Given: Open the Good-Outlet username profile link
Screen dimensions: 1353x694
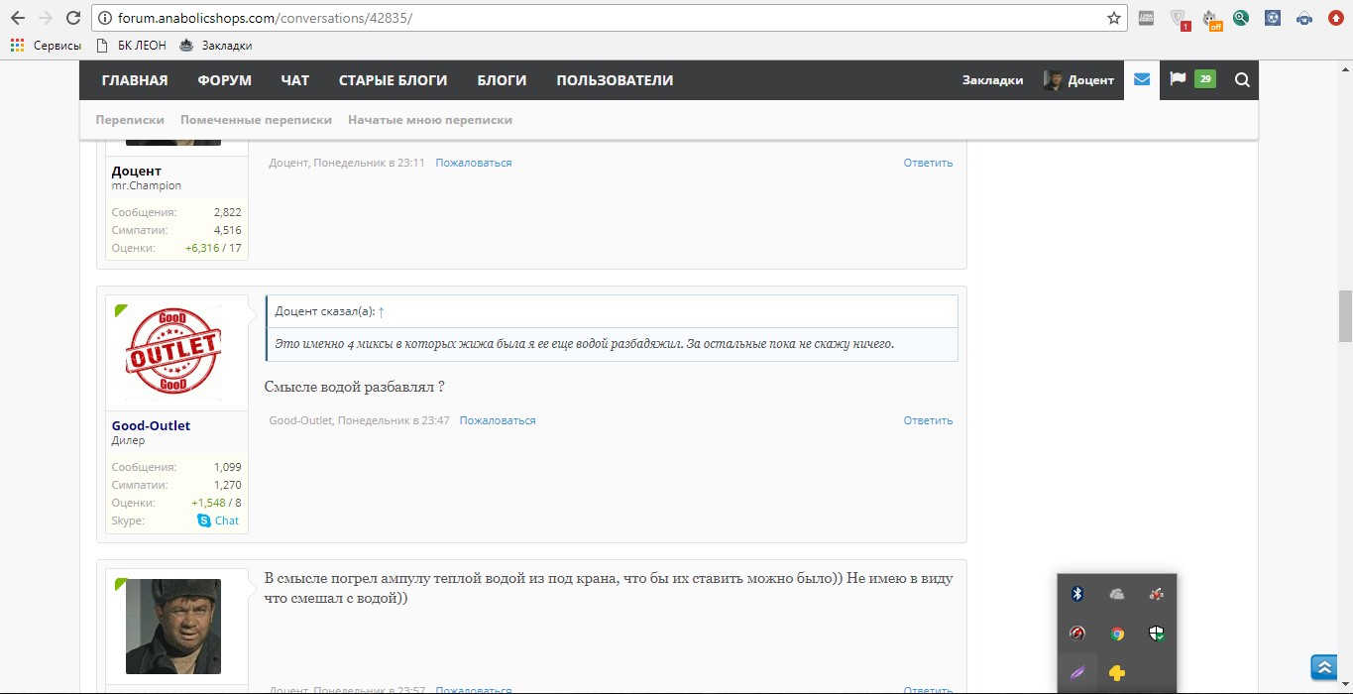Looking at the screenshot, I should coord(151,425).
